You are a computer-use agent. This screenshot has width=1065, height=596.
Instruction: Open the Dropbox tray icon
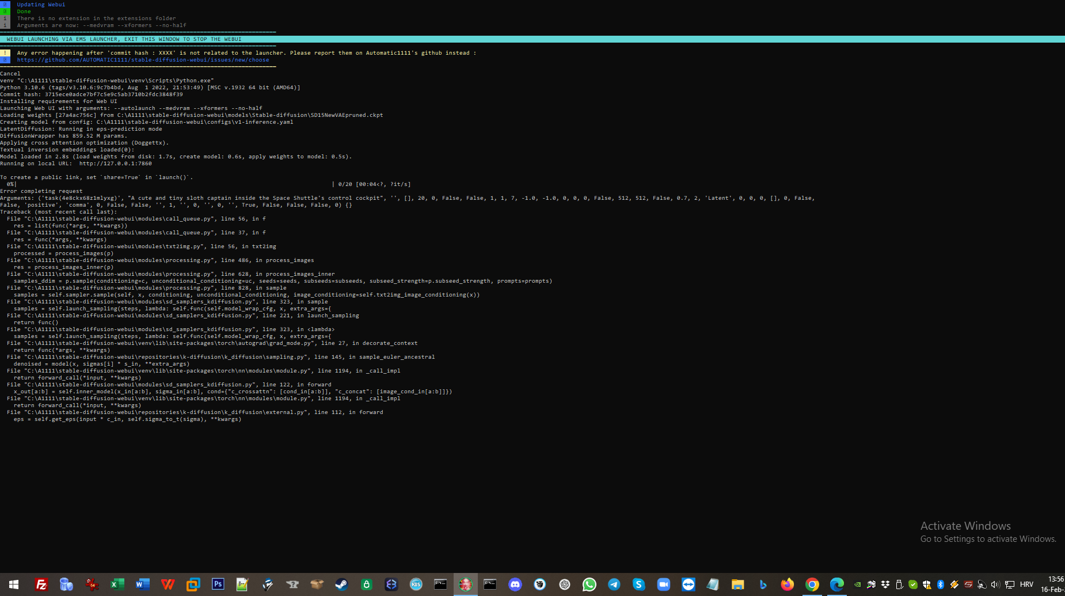pos(885,584)
